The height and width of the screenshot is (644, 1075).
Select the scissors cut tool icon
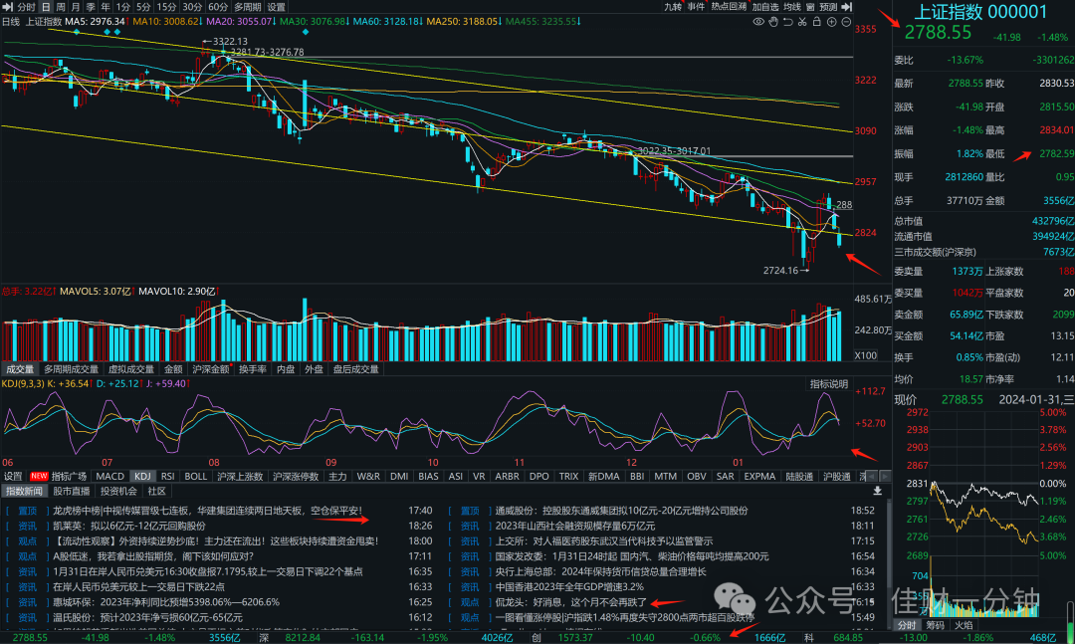pyautogui.click(x=802, y=22)
